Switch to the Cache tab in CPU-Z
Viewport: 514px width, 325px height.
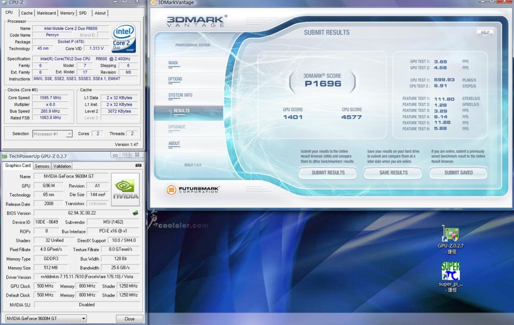[x=27, y=13]
